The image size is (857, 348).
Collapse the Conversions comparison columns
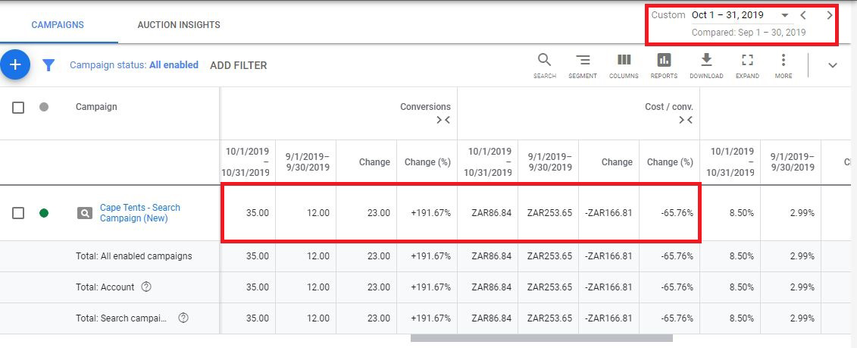[443, 120]
